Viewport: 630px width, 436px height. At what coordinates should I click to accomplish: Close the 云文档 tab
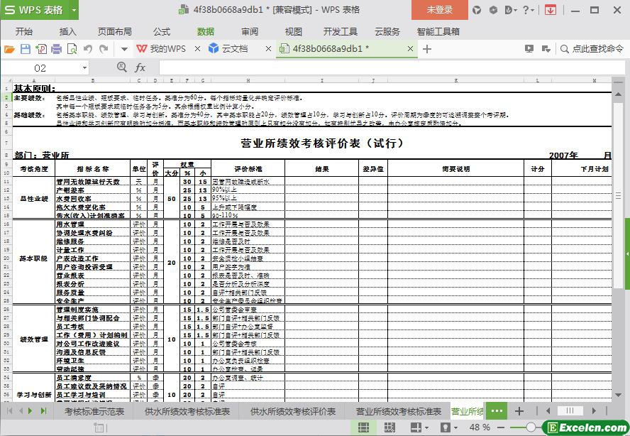click(x=268, y=49)
